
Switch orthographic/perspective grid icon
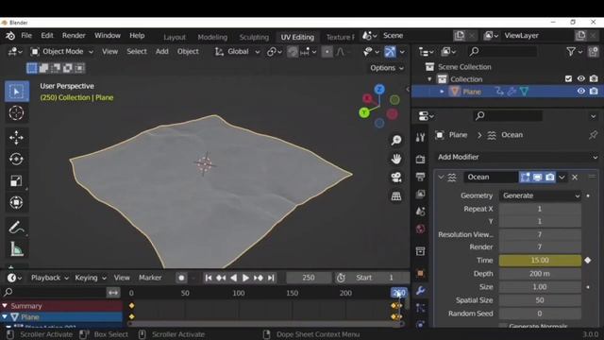(x=396, y=195)
